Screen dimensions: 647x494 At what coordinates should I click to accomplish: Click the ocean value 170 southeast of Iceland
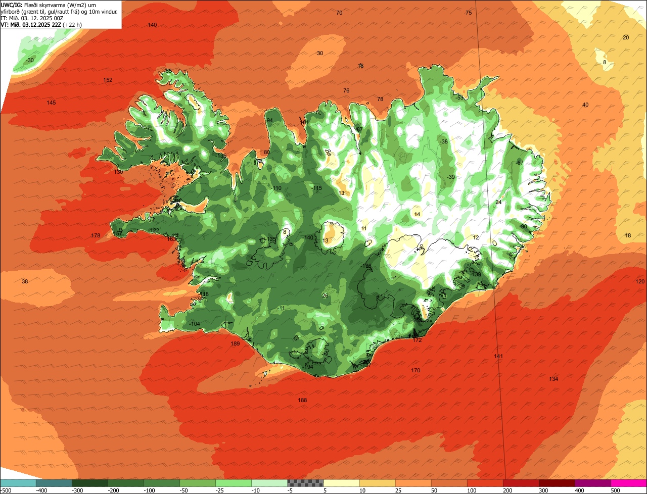click(x=415, y=370)
